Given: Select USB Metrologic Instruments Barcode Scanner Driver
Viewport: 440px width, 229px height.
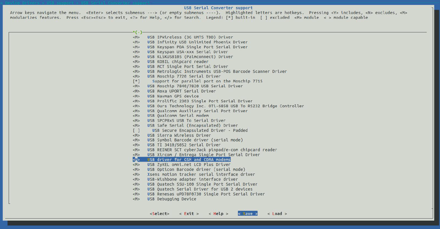Looking at the screenshot, I should (x=217, y=71).
